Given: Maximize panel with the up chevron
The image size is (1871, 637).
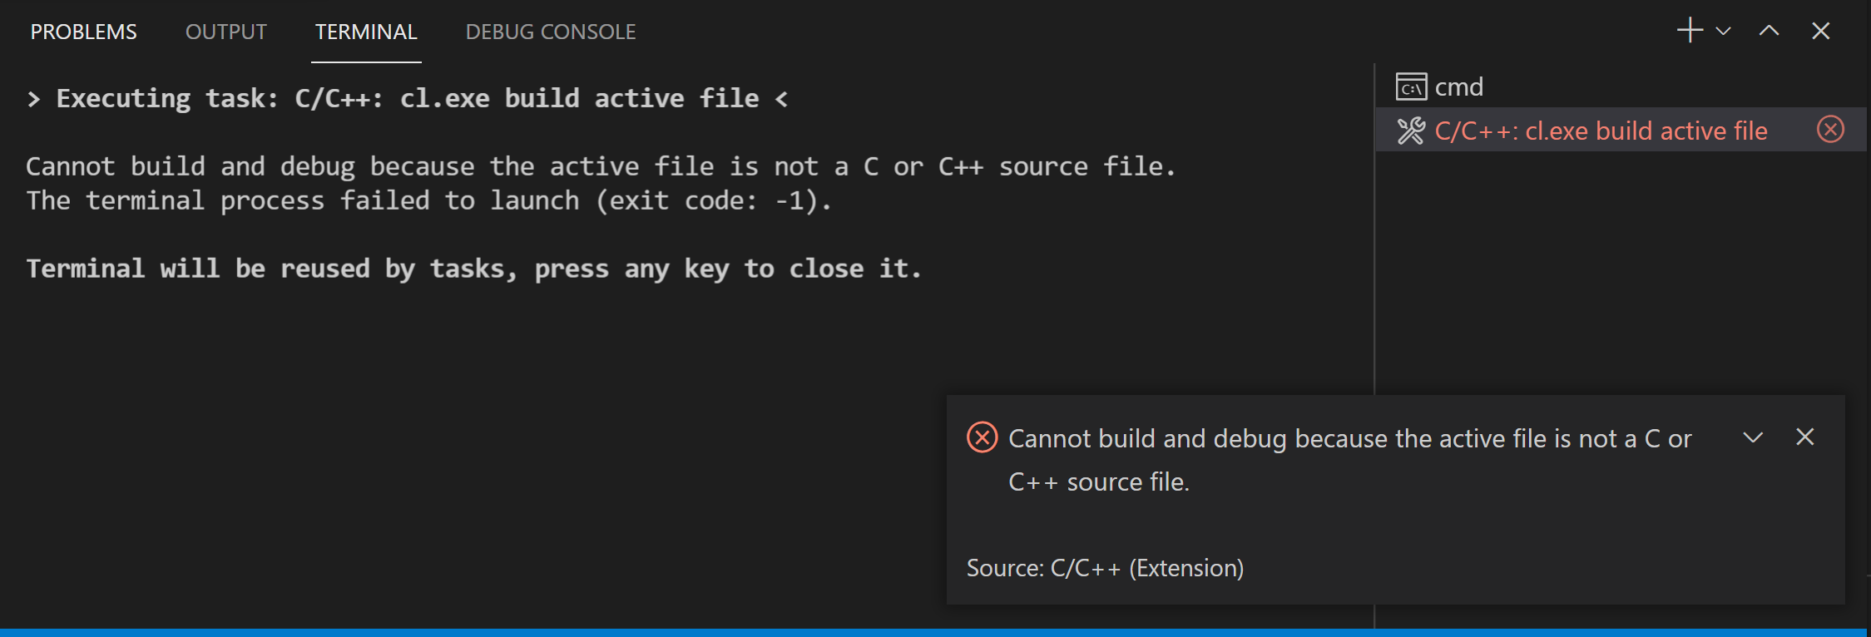Looking at the screenshot, I should (1770, 31).
